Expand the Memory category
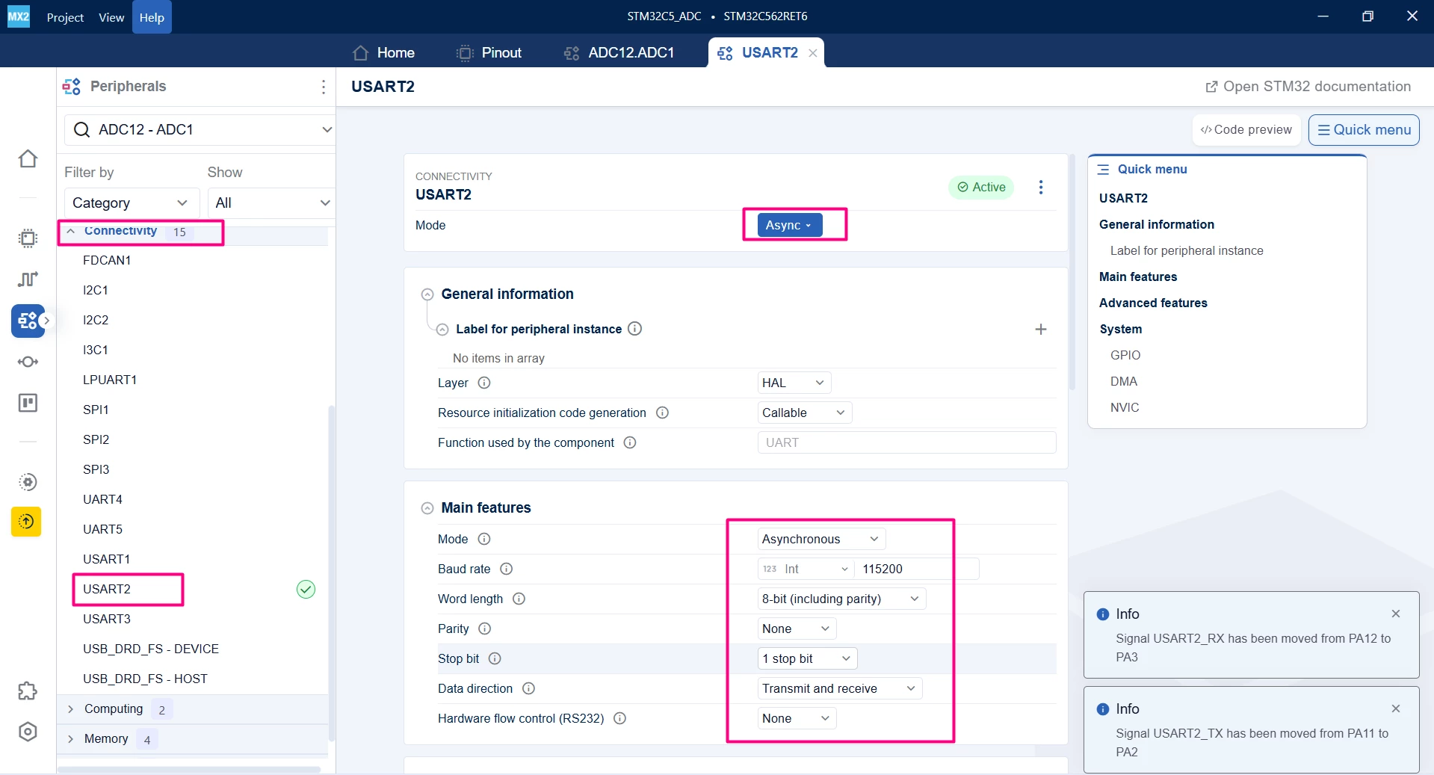Image resolution: width=1434 pixels, height=775 pixels. 70,739
